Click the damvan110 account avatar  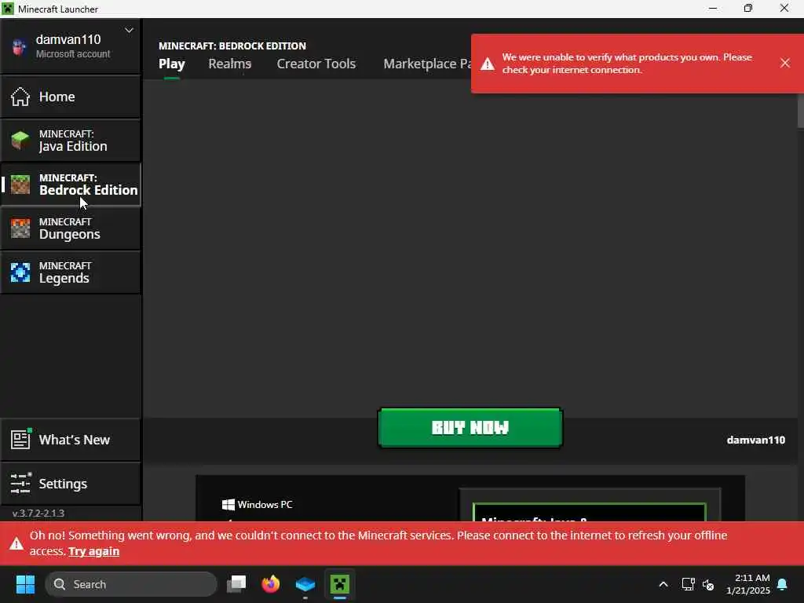pyautogui.click(x=19, y=46)
